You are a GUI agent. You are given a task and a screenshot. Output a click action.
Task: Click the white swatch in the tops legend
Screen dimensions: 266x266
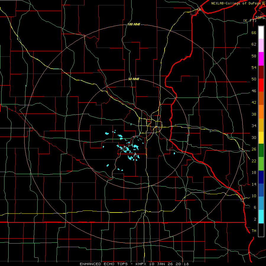click(x=261, y=33)
